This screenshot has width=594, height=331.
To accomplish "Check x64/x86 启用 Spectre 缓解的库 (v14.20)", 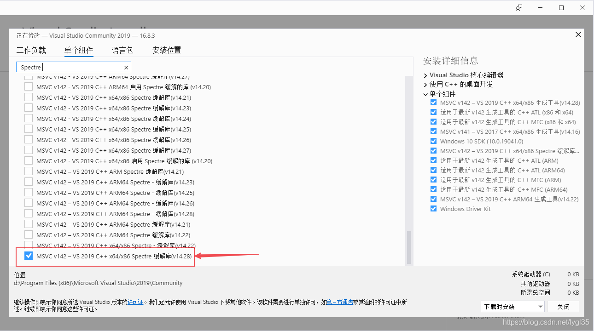I will (29, 161).
